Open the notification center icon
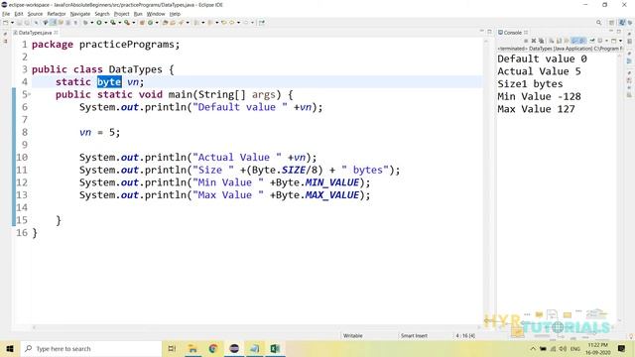Viewport: 635px width, 357px height. tap(622, 348)
